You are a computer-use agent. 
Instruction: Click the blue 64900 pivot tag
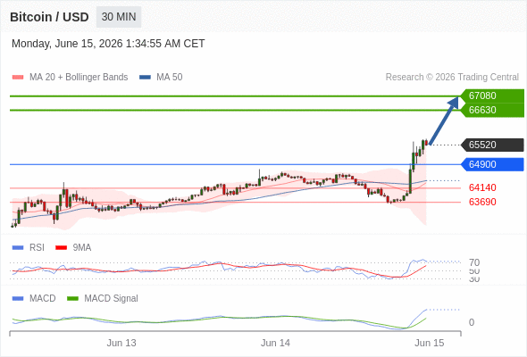click(x=492, y=164)
